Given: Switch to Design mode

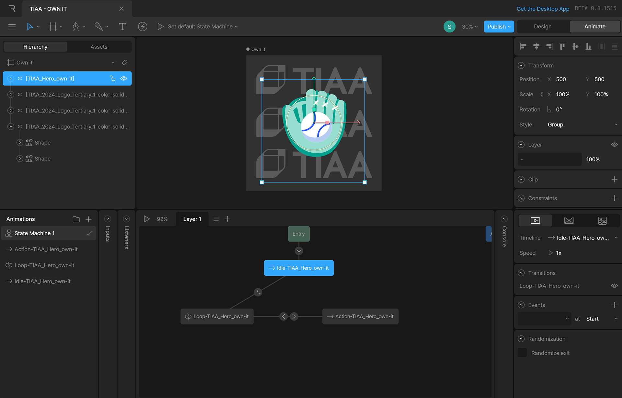Looking at the screenshot, I should click(x=543, y=27).
